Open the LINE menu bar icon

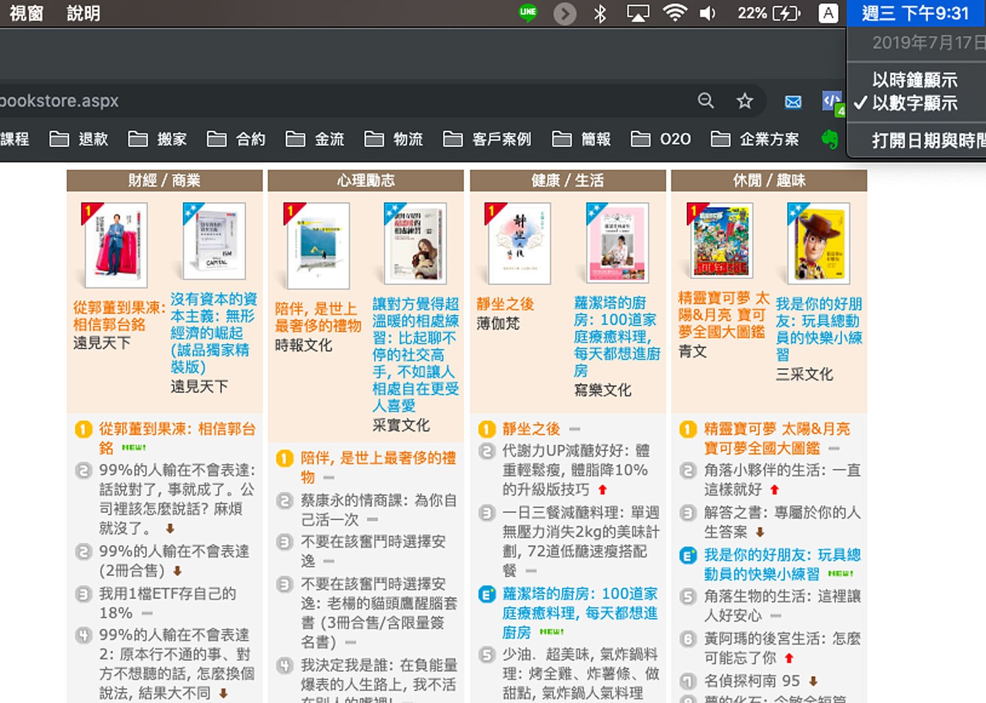[528, 13]
